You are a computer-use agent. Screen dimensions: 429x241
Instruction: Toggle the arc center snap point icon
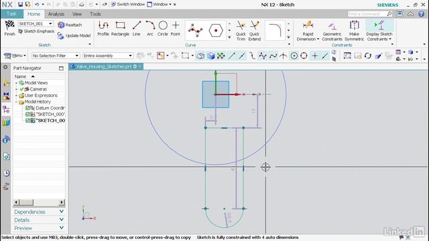(294, 56)
